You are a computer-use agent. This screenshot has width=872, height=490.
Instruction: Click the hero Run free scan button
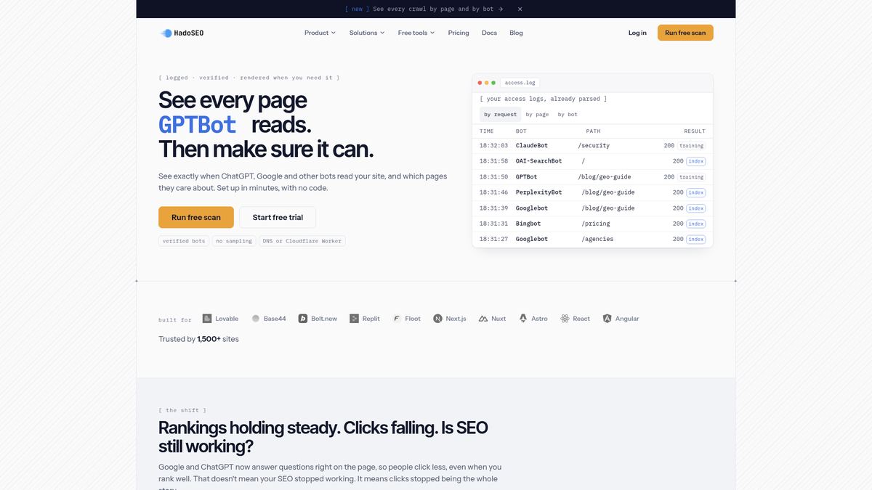point(196,217)
